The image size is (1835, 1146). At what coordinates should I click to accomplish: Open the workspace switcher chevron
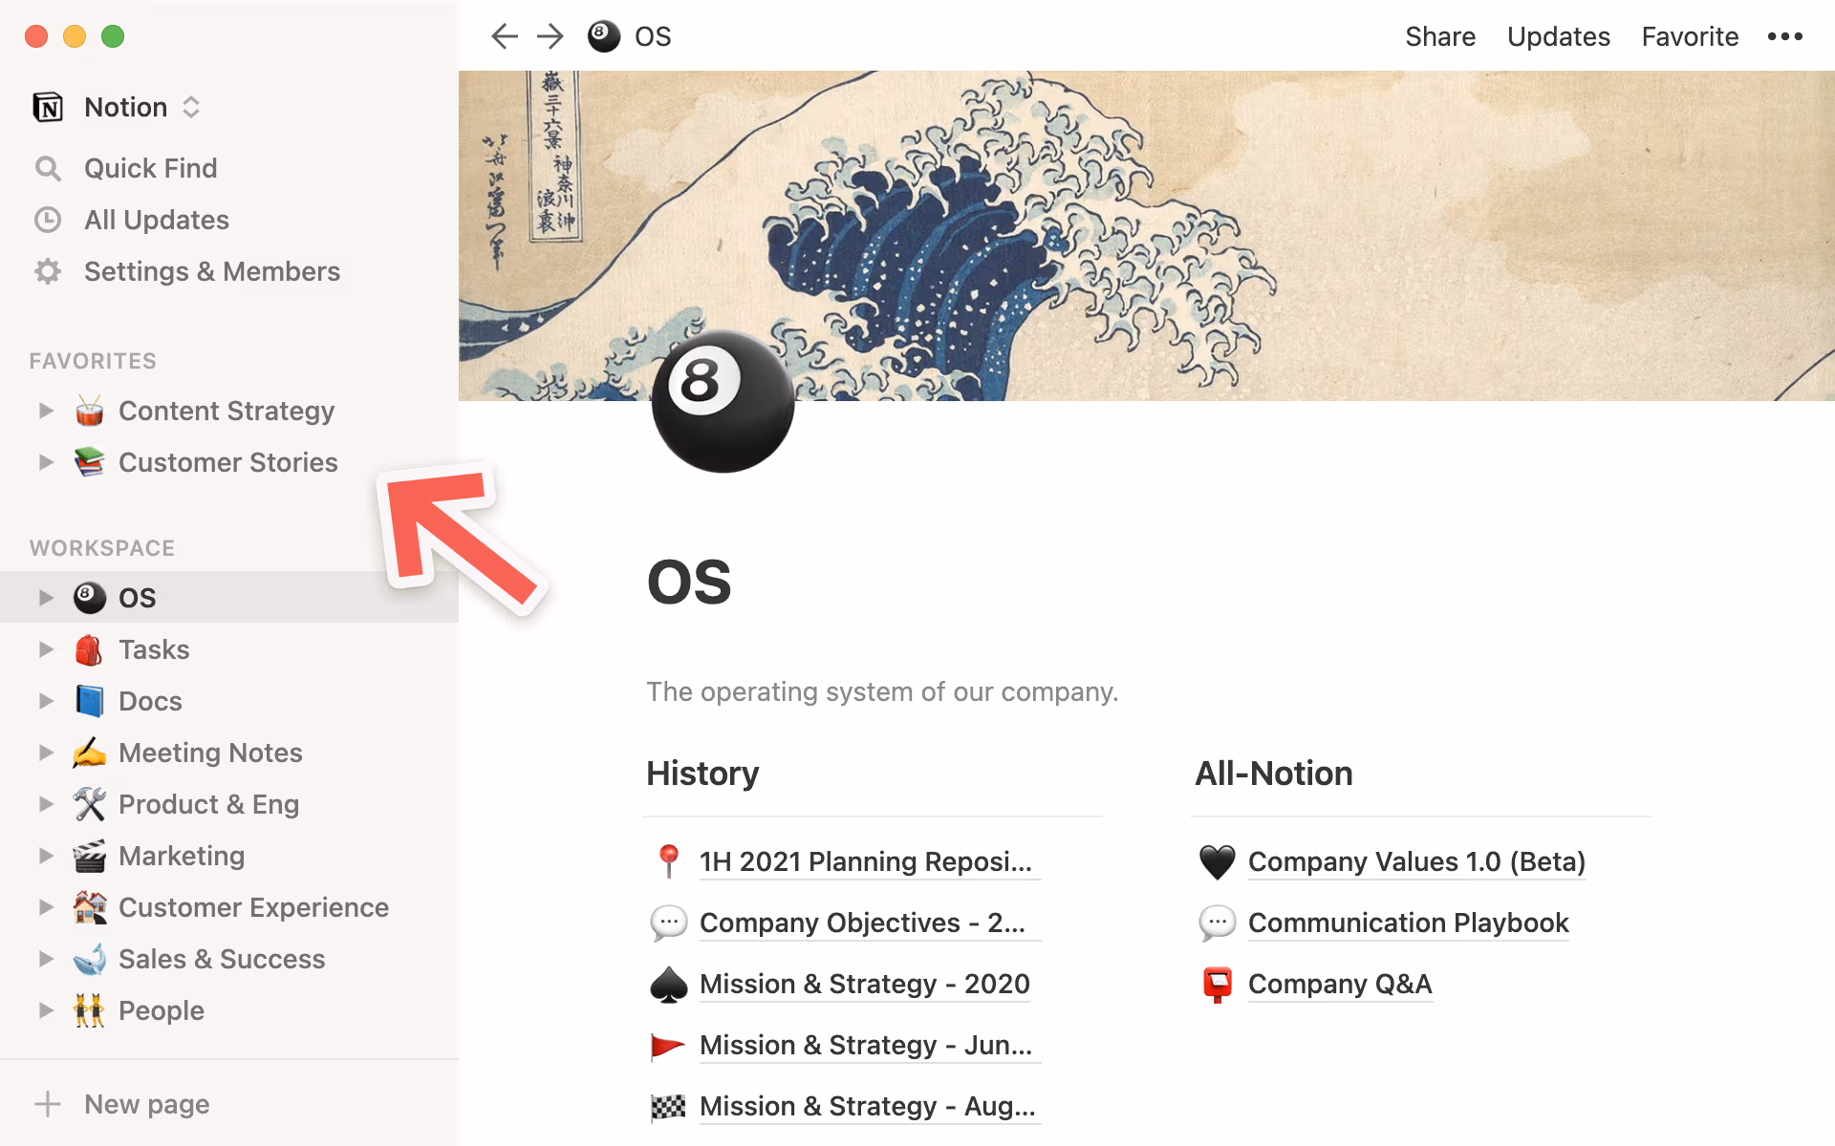click(x=191, y=107)
